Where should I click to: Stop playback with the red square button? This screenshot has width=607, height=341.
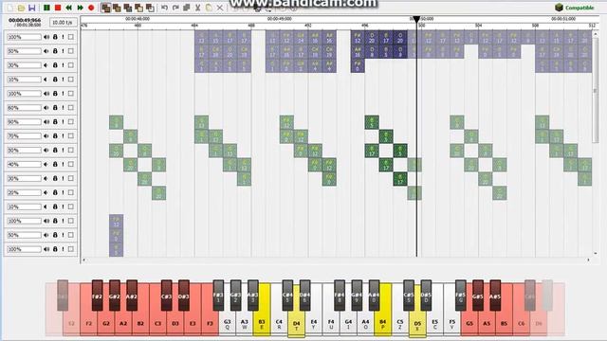coord(58,8)
